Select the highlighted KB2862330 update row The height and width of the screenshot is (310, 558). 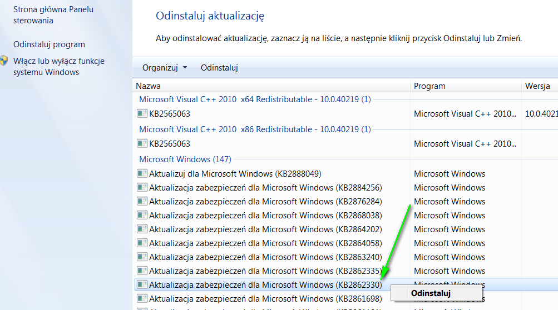pyautogui.click(x=346, y=284)
